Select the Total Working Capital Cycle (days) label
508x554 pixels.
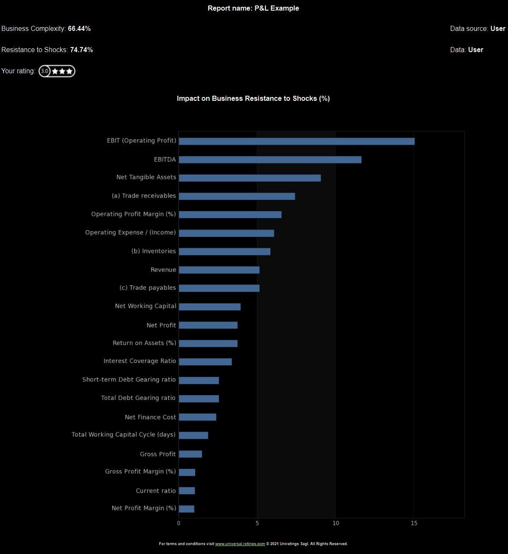(x=124, y=435)
